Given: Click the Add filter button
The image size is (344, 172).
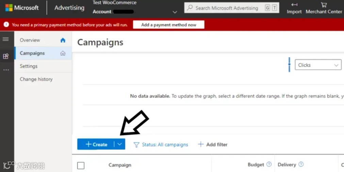Looking at the screenshot, I should point(213,144).
